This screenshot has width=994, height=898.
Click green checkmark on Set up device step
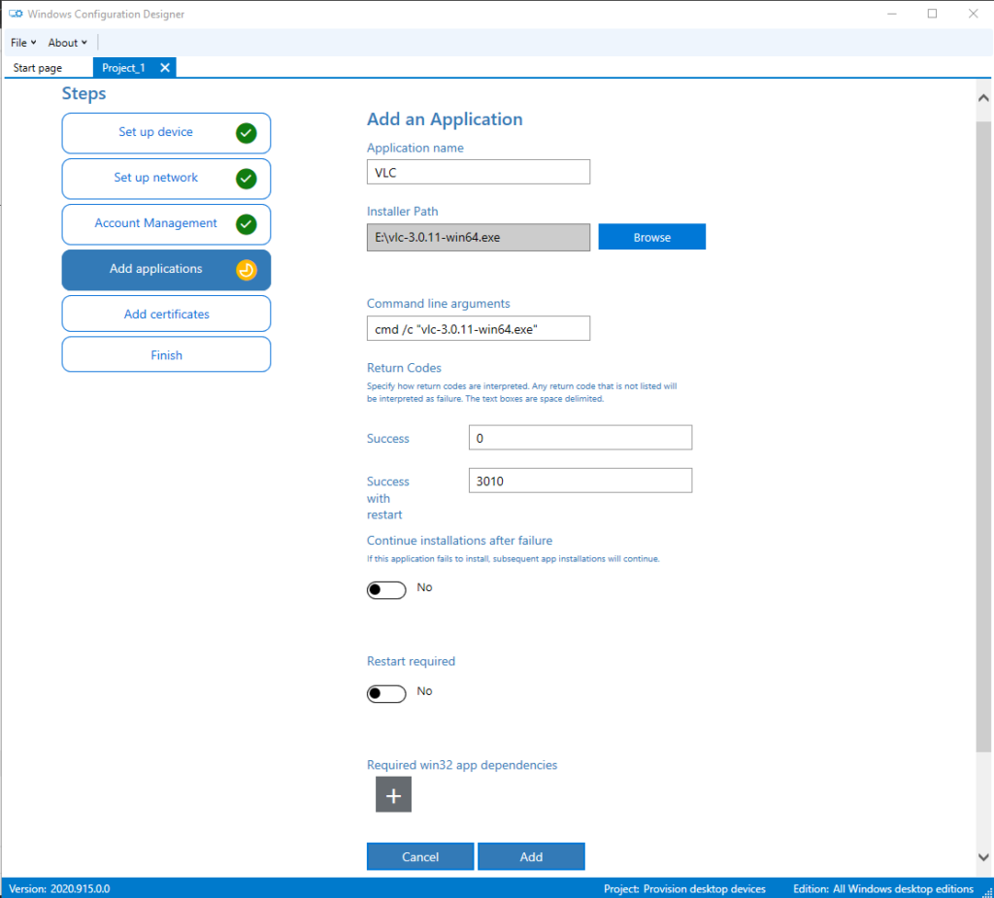coord(246,133)
